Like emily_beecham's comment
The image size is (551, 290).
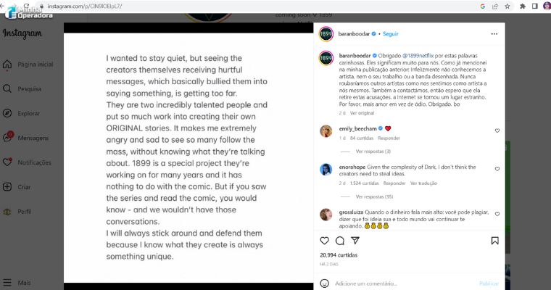497,130
